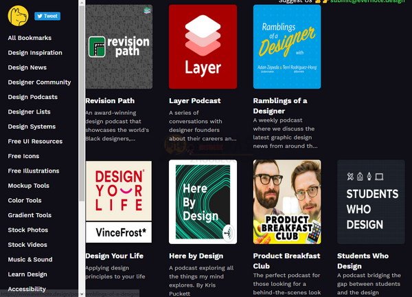Select Music & Sound category
Viewport: 412px width, 297px height.
pos(30,259)
